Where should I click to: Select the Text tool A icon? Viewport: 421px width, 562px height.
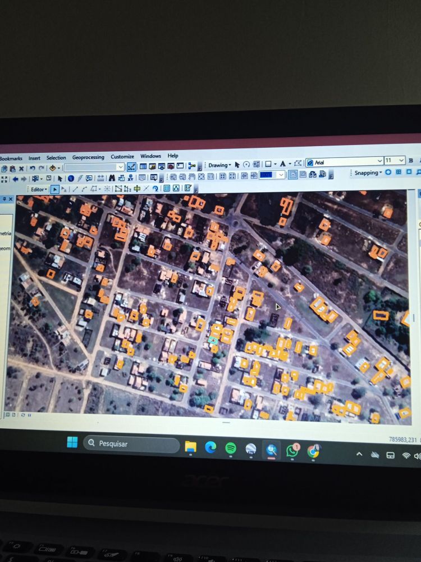click(283, 164)
